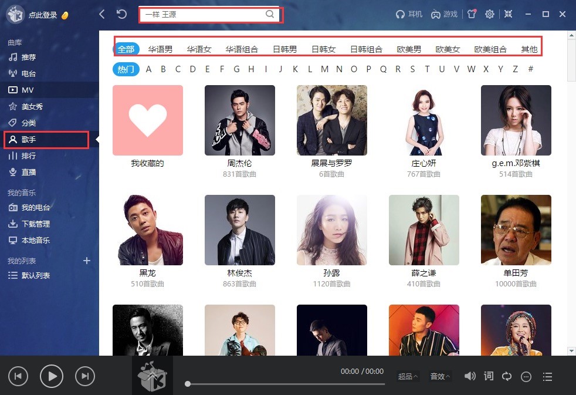Add a new playlist with the plus icon
This screenshot has width=576, height=395.
[87, 261]
